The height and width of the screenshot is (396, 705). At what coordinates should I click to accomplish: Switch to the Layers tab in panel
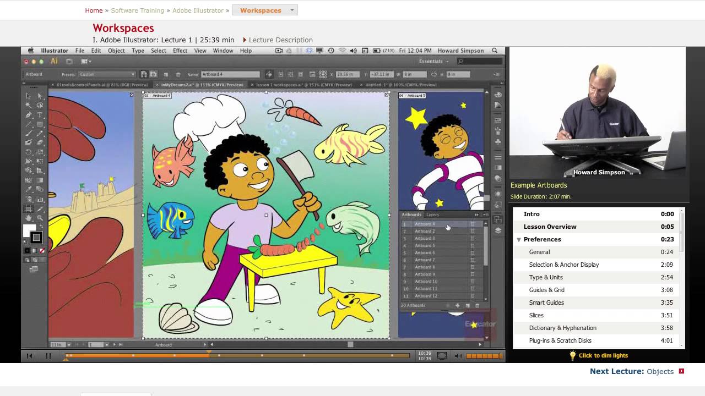[433, 215]
